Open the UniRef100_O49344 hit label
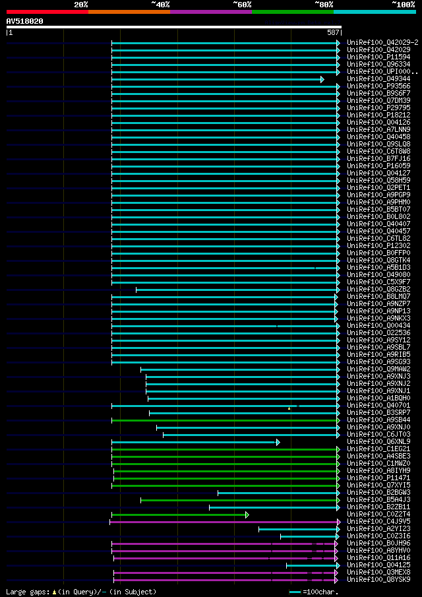Screen dimensions: 422x597 (x=378, y=79)
